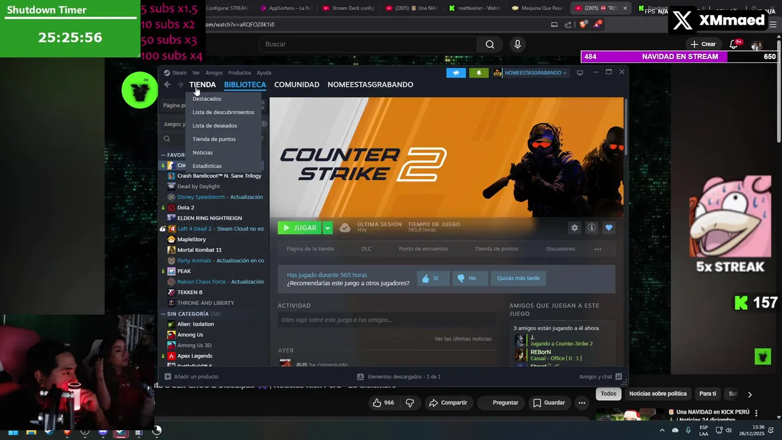
Task: Open the Discusiones tab
Action: pyautogui.click(x=560, y=249)
